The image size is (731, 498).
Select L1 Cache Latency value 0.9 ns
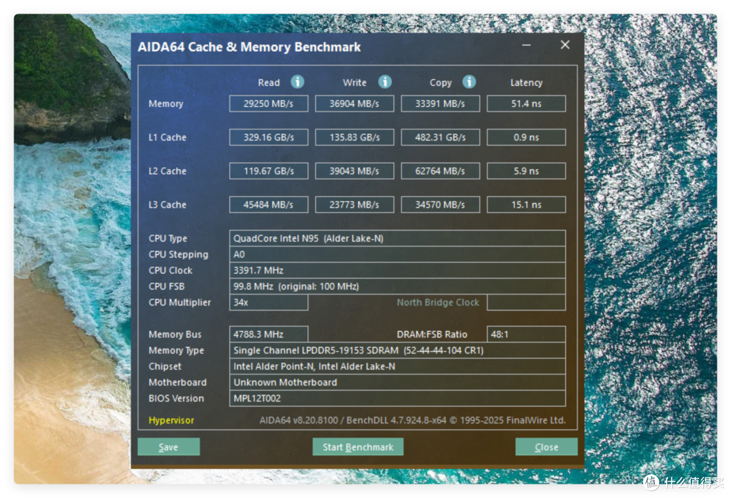point(527,137)
